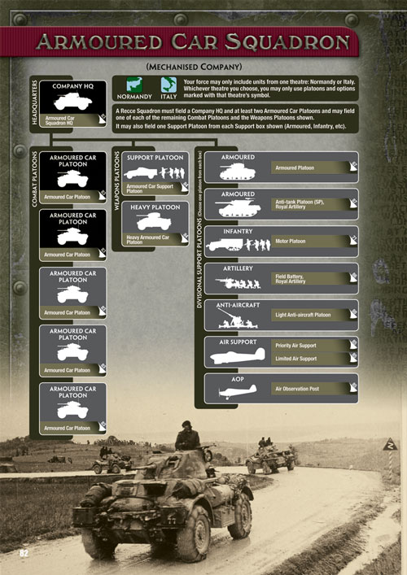Click the Normandy theatre map icon

[134, 85]
